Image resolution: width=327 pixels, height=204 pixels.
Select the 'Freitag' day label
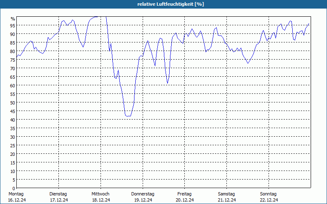[184, 194]
